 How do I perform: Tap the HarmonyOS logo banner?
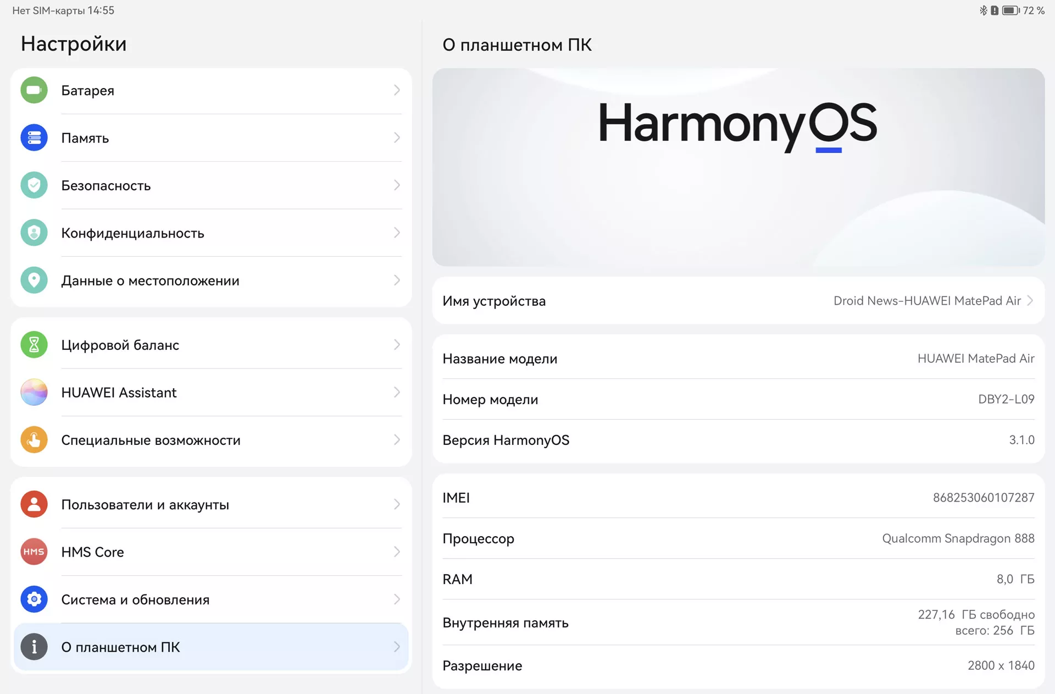tap(738, 167)
